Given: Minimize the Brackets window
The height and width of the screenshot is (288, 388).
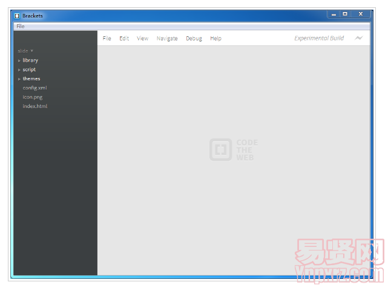Looking at the screenshot, I should coord(334,14).
